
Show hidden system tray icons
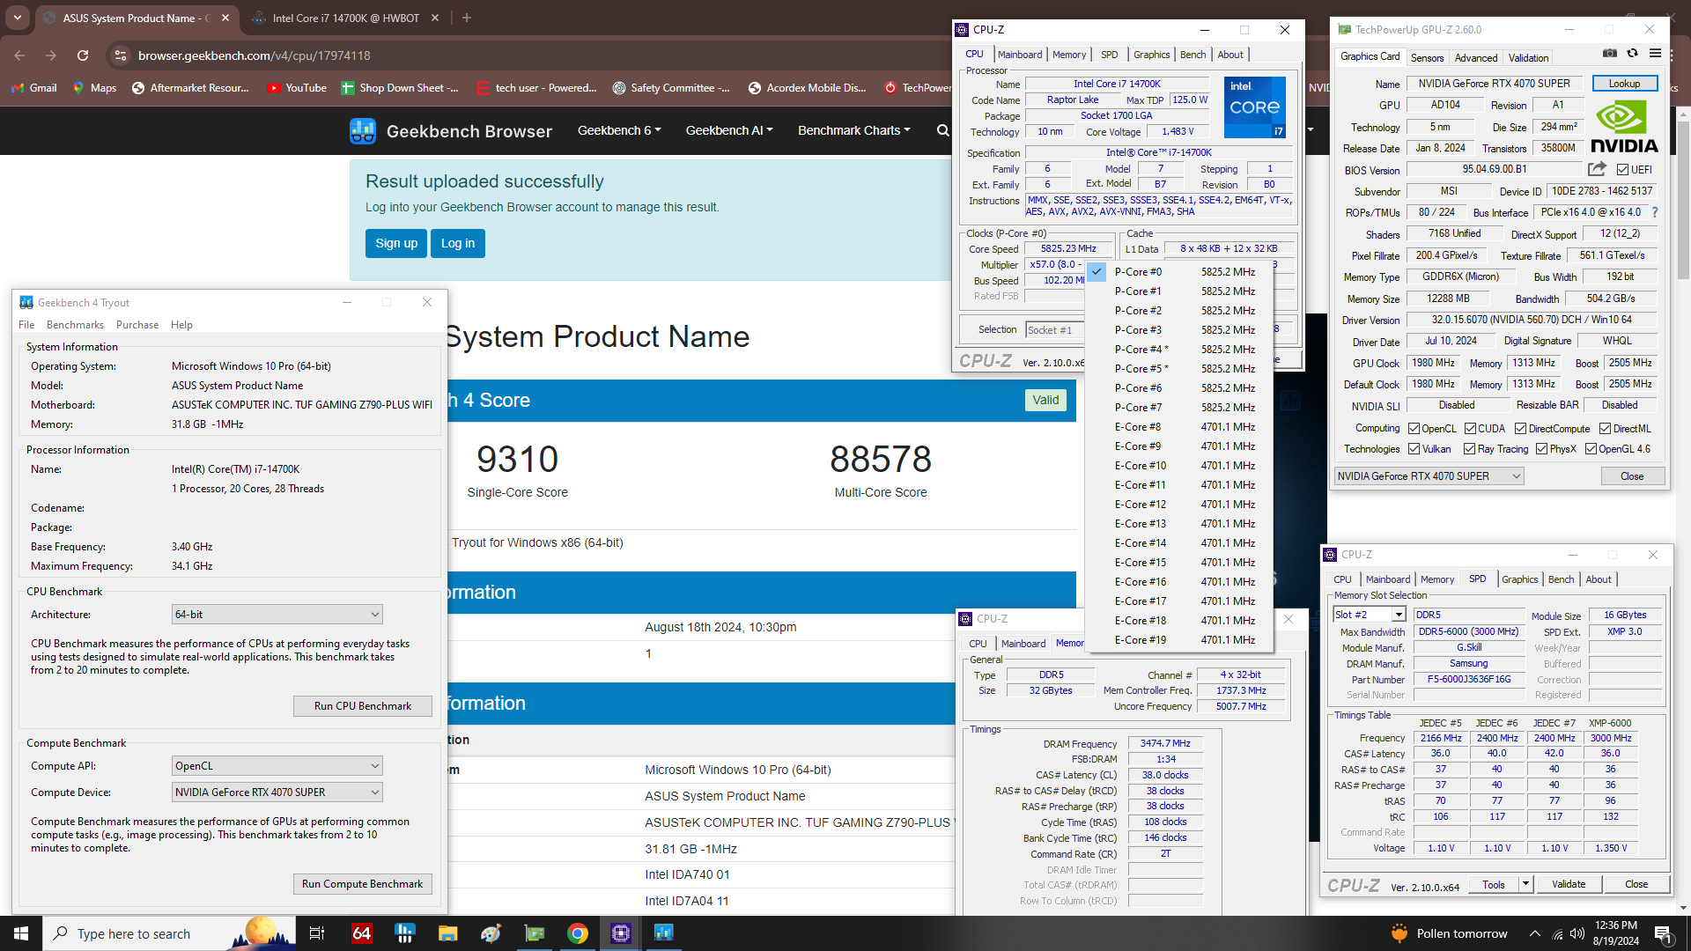pos(1535,933)
